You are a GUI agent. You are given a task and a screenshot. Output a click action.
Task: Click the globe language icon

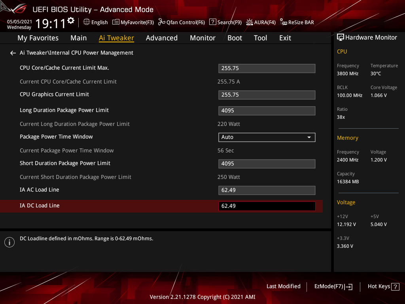click(x=87, y=22)
